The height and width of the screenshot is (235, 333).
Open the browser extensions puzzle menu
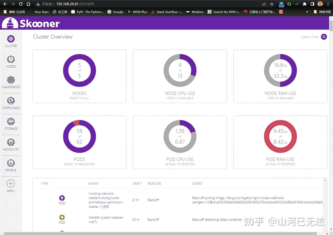pos(304,4)
